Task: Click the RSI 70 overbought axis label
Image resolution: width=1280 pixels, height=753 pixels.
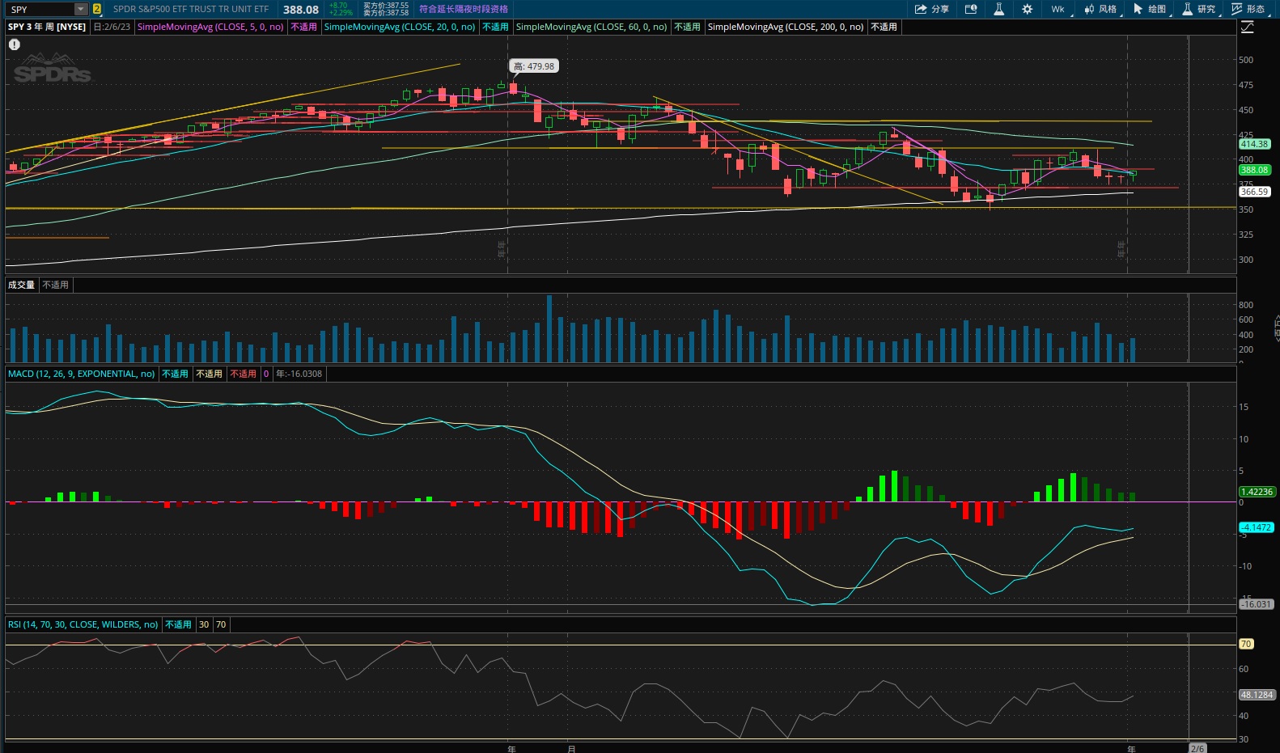Action: coord(1246,645)
